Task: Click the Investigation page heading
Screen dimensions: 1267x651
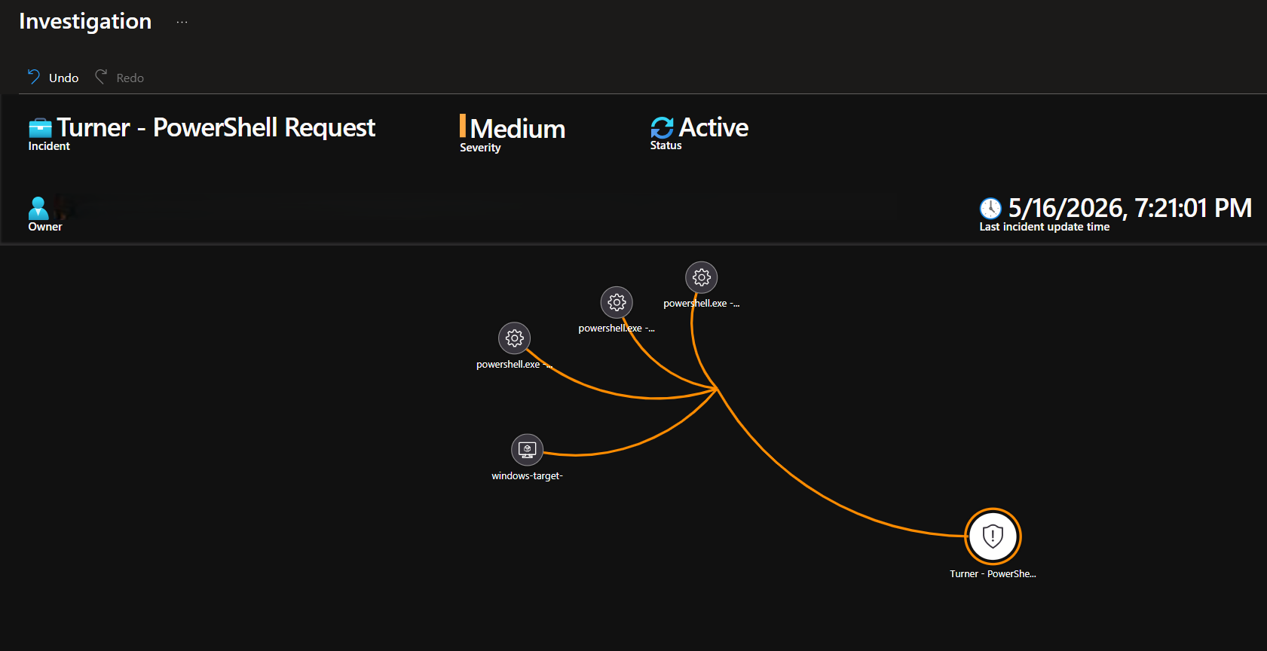Action: tap(85, 21)
